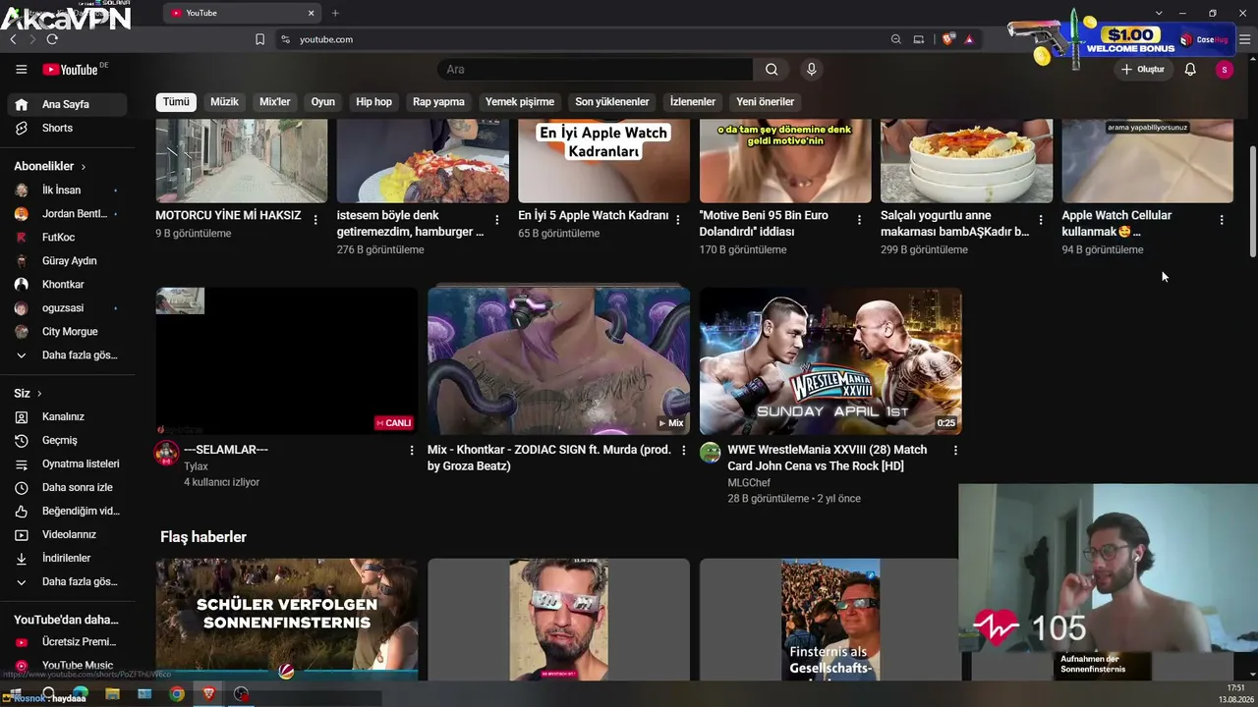Open options for Apple Watch Cellular video
Screen dimensions: 1258x707
1222,220
